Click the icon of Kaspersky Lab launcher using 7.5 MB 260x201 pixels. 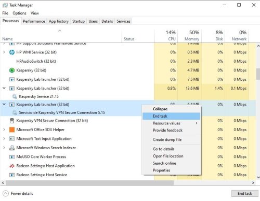click(x=12, y=79)
